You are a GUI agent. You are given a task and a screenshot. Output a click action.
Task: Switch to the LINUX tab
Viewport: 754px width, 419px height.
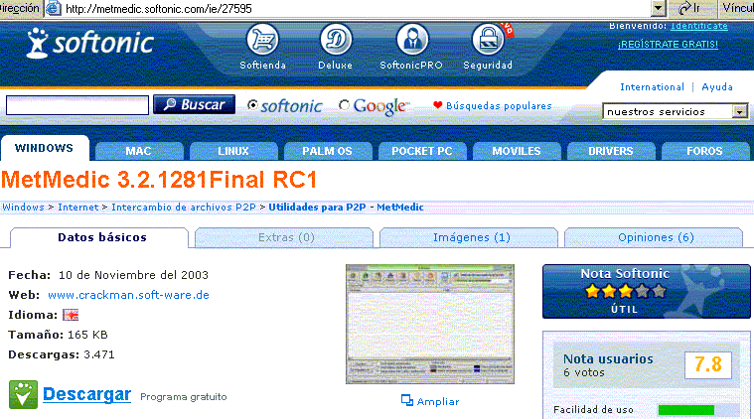coord(233,151)
